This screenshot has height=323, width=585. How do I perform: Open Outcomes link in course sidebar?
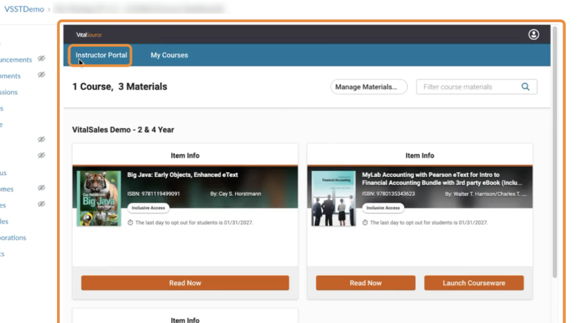tap(7, 189)
